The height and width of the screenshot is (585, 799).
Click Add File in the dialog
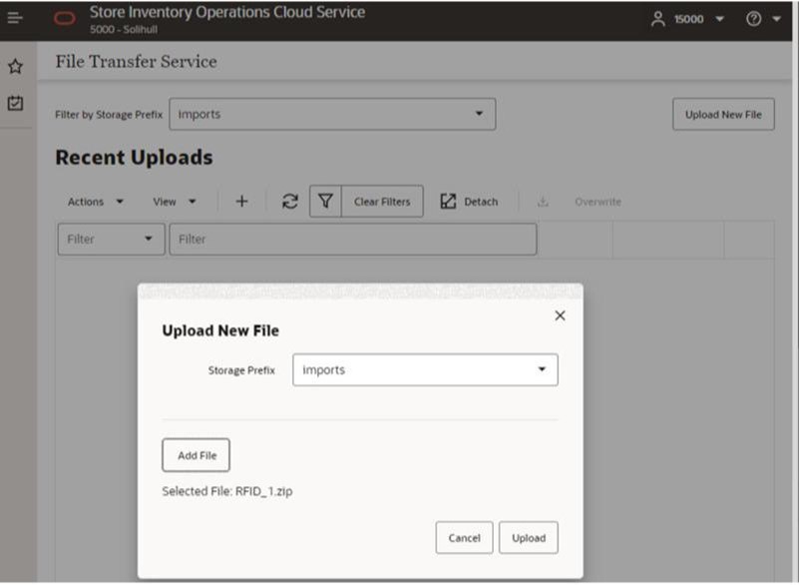pyautogui.click(x=197, y=455)
